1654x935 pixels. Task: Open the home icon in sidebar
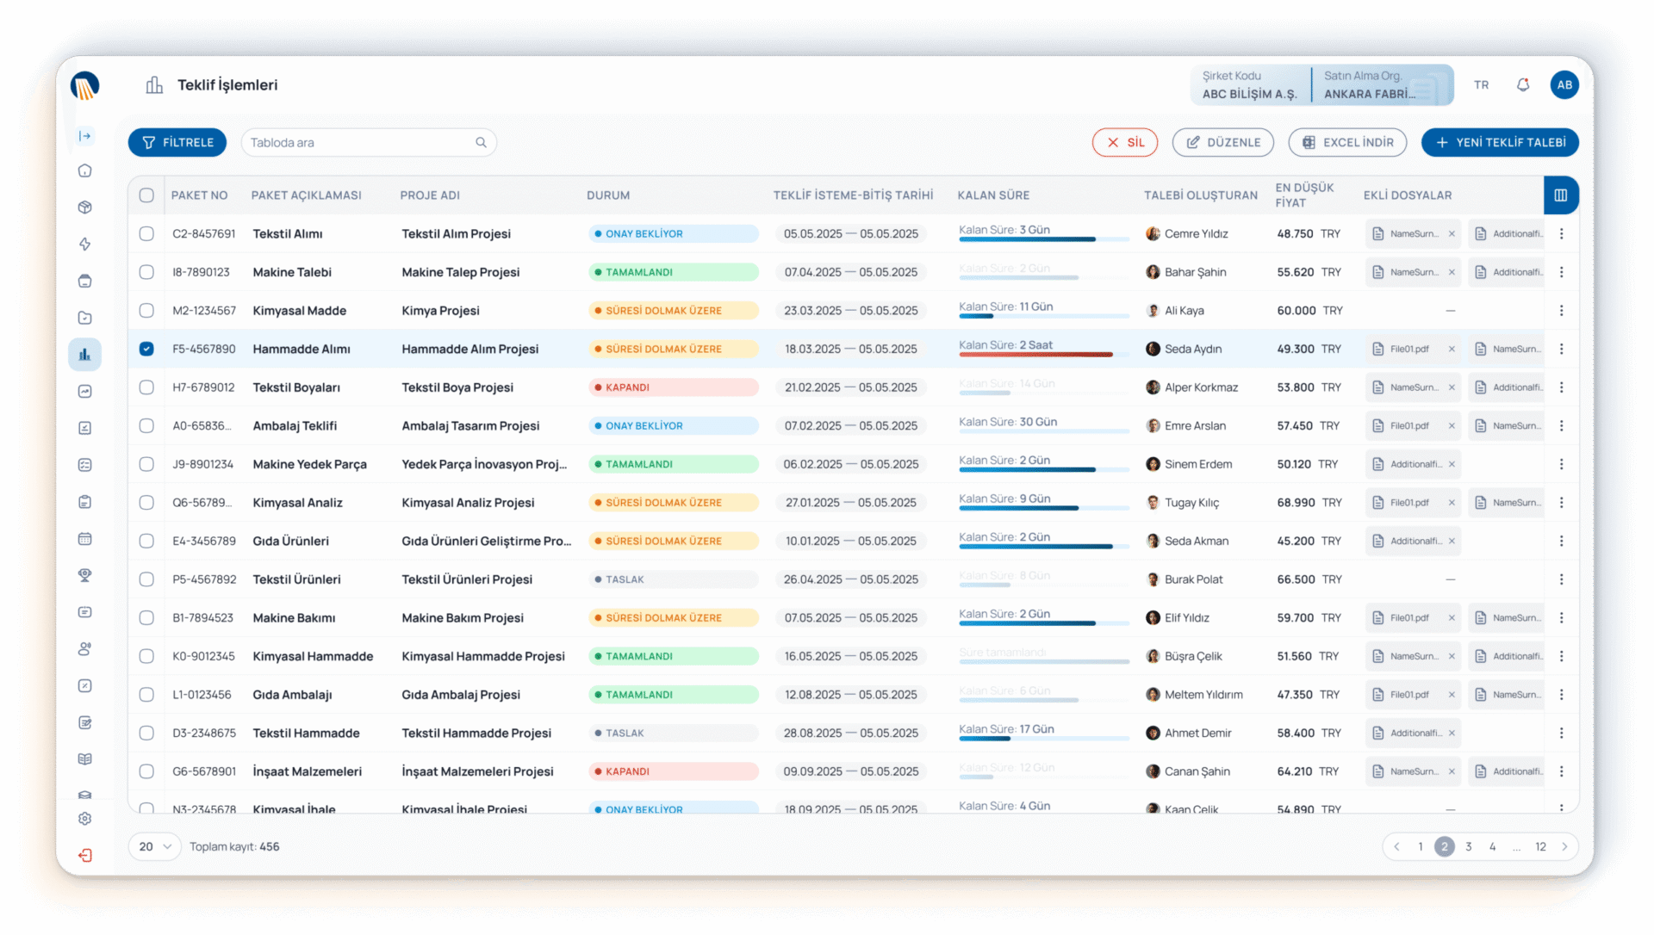84,170
